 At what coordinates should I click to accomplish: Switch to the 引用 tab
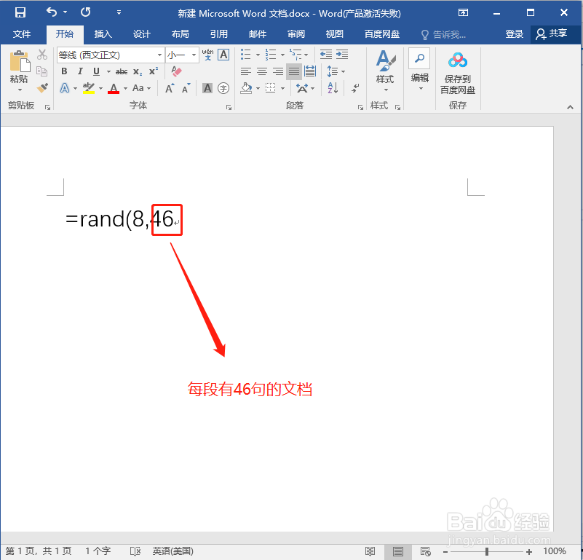(x=219, y=34)
